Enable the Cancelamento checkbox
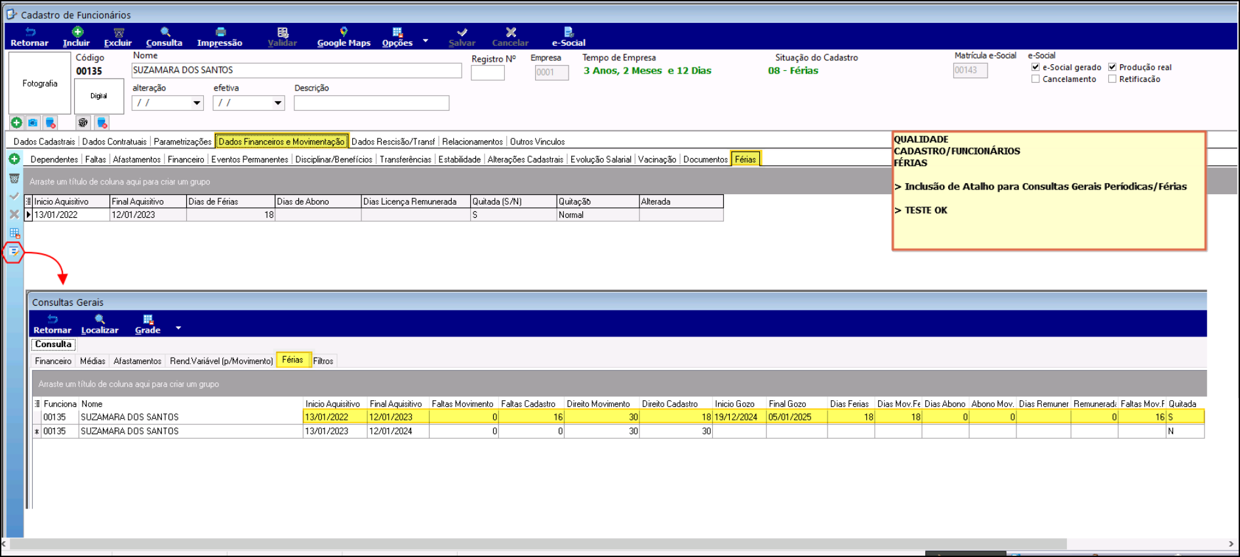 click(x=1035, y=79)
